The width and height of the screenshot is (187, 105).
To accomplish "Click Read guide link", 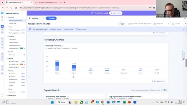I will [68, 29].
